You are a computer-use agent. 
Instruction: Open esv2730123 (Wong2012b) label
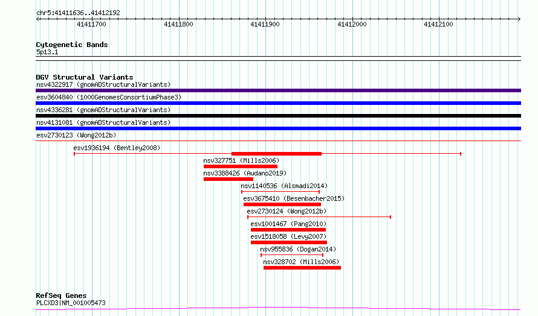click(x=76, y=135)
